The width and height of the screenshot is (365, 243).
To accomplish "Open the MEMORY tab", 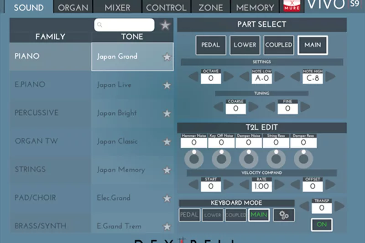I will click(x=255, y=7).
